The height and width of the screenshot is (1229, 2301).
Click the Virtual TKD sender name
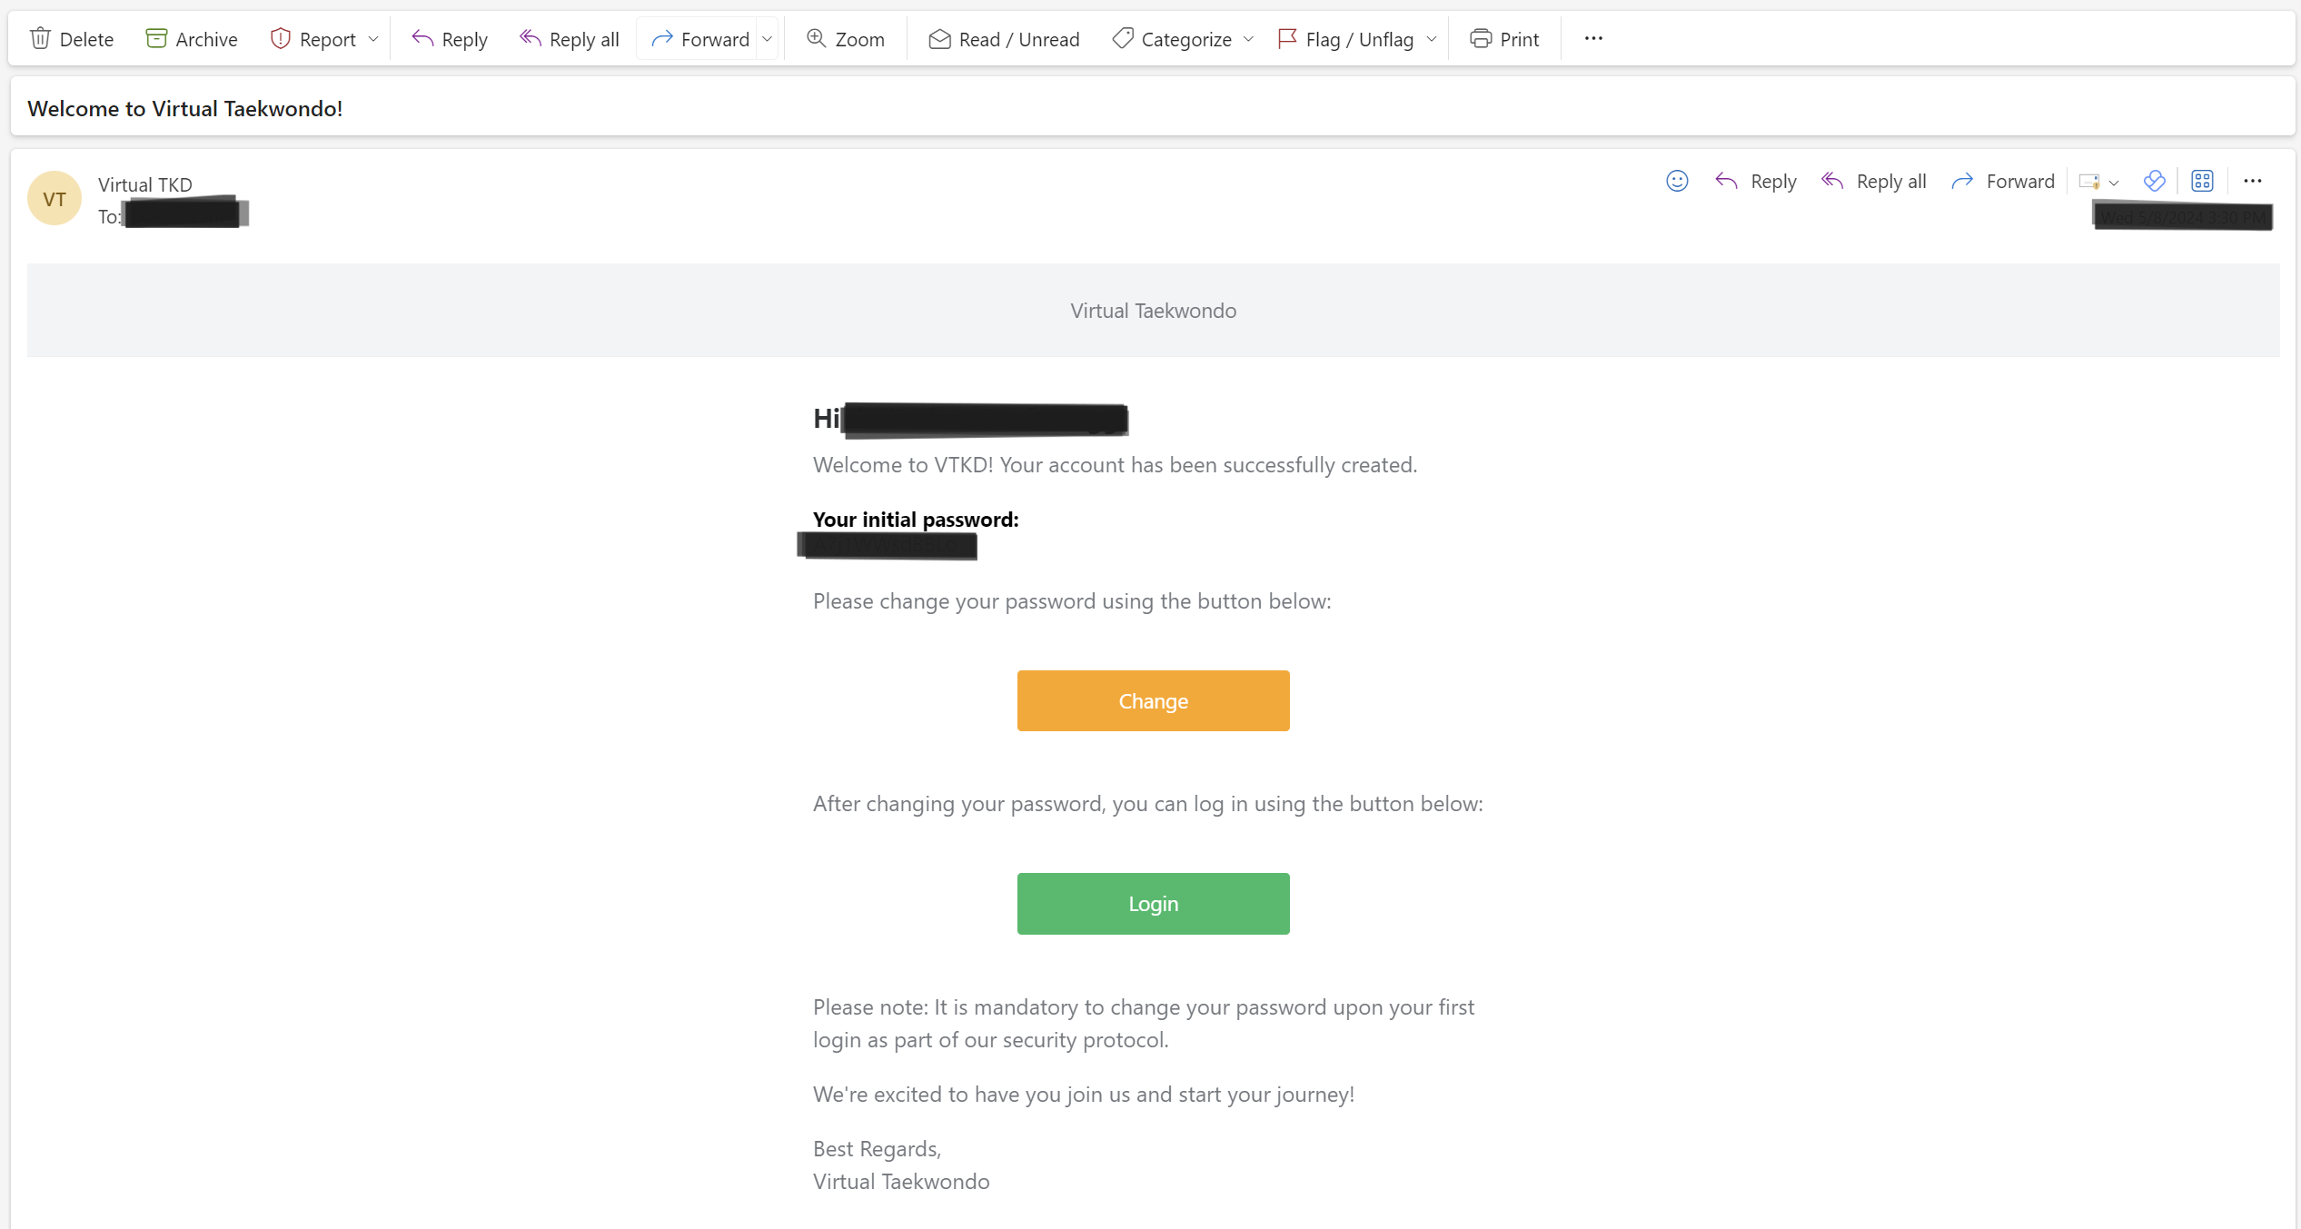[x=145, y=184]
